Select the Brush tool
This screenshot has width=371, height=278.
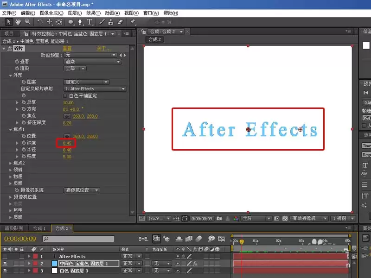(102, 22)
